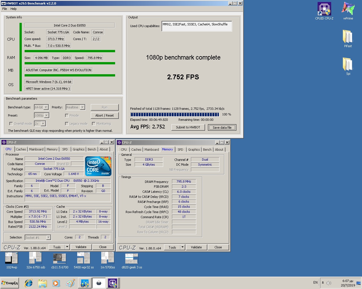Viewport: 362px width, 289px height.
Task: Open Priority Realtime dropdown
Action: [83, 107]
